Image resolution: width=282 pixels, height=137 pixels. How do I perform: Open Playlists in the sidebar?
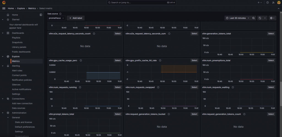tap(16, 38)
